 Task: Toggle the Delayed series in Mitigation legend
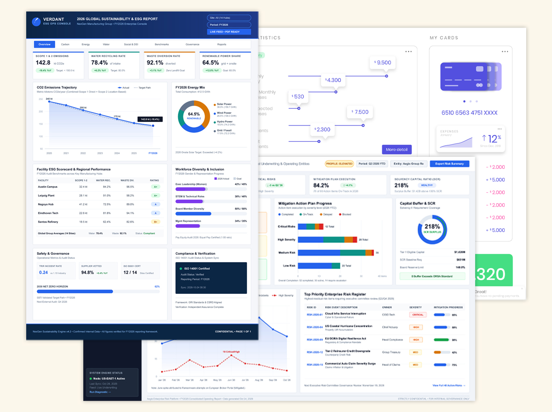click(327, 214)
